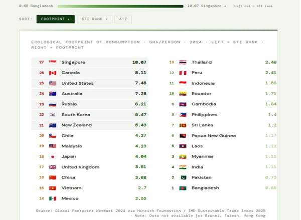Click the Philippines flag icon
This screenshot has height=220, width=301.
(x=183, y=114)
